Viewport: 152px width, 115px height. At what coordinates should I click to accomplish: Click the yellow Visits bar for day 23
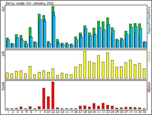[x=108, y=65]
